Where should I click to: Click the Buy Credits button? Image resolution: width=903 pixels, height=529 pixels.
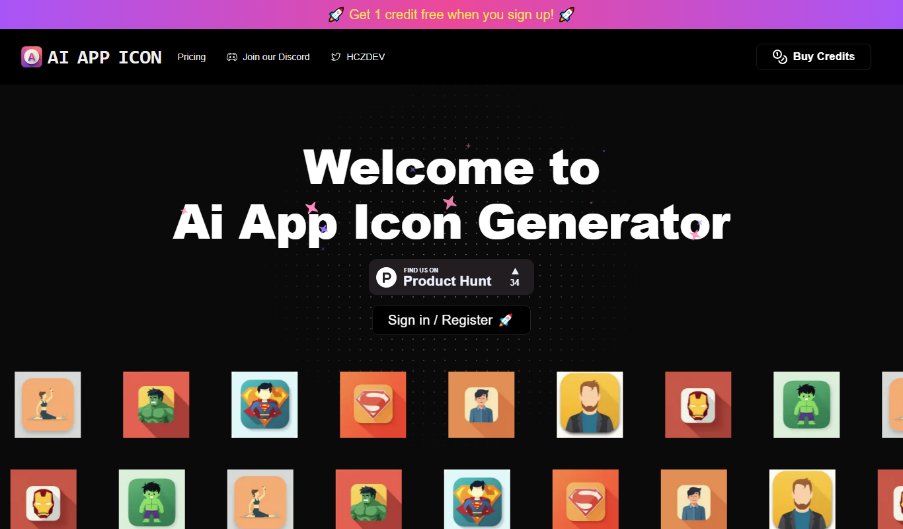(x=814, y=57)
